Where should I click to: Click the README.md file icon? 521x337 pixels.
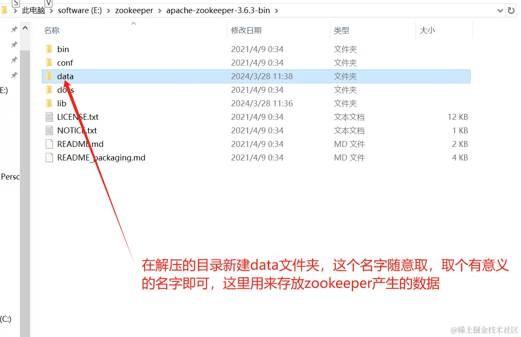(x=49, y=144)
